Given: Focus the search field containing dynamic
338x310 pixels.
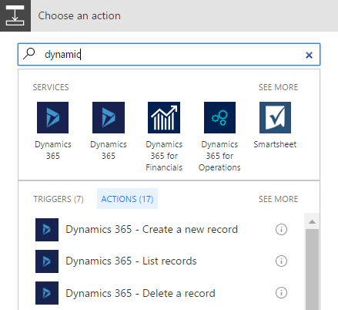Looking at the screenshot, I should coord(169,55).
